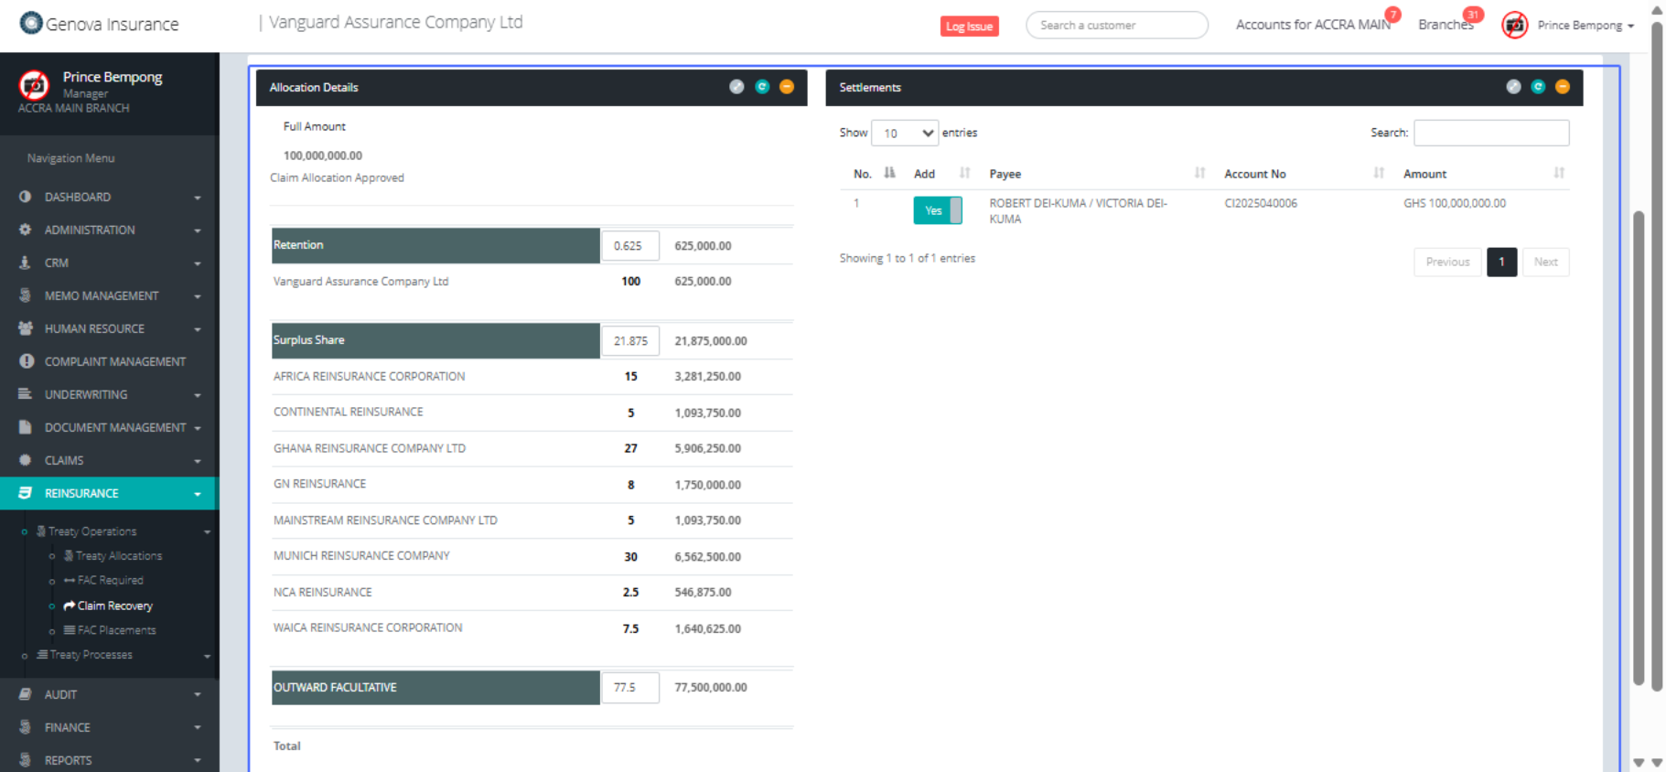The image size is (1666, 772).
Task: Click the sort icon on the Amount column
Action: pos(1559,173)
